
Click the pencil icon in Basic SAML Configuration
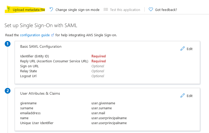(x=183, y=49)
